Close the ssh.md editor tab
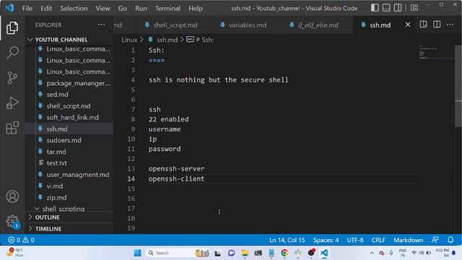The height and width of the screenshot is (260, 462). point(407,25)
